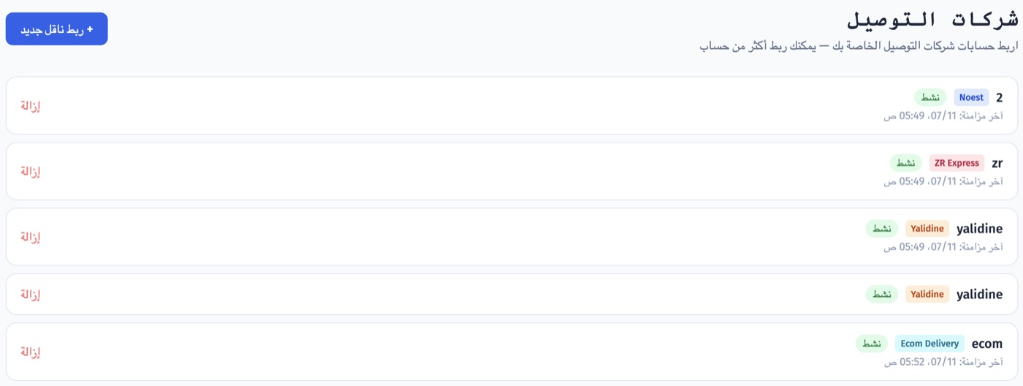Screen dimensions: 1023x386
Task: Remove the carrier account named 2
Action: 30,106
